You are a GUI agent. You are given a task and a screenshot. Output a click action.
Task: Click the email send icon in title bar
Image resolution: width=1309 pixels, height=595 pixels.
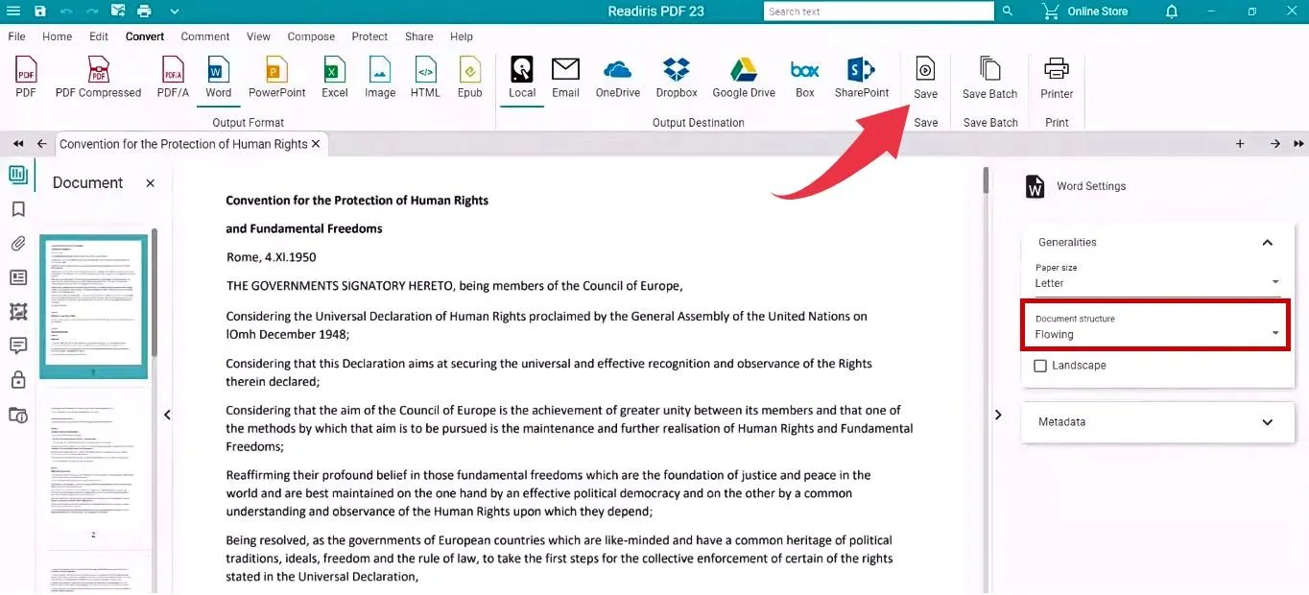(118, 12)
